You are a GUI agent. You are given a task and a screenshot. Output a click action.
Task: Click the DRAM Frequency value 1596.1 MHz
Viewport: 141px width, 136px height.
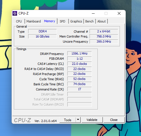coord(80,53)
